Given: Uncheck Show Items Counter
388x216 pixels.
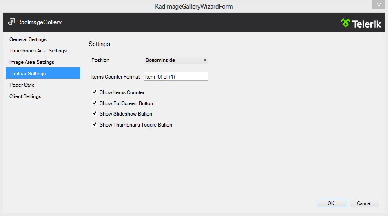Looking at the screenshot, I should (95, 92).
